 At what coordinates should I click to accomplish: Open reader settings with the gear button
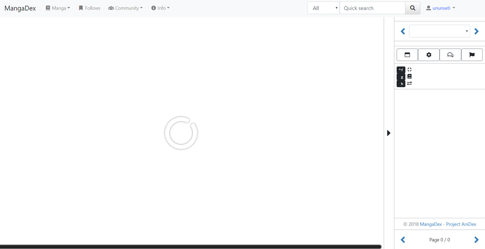[429, 55]
